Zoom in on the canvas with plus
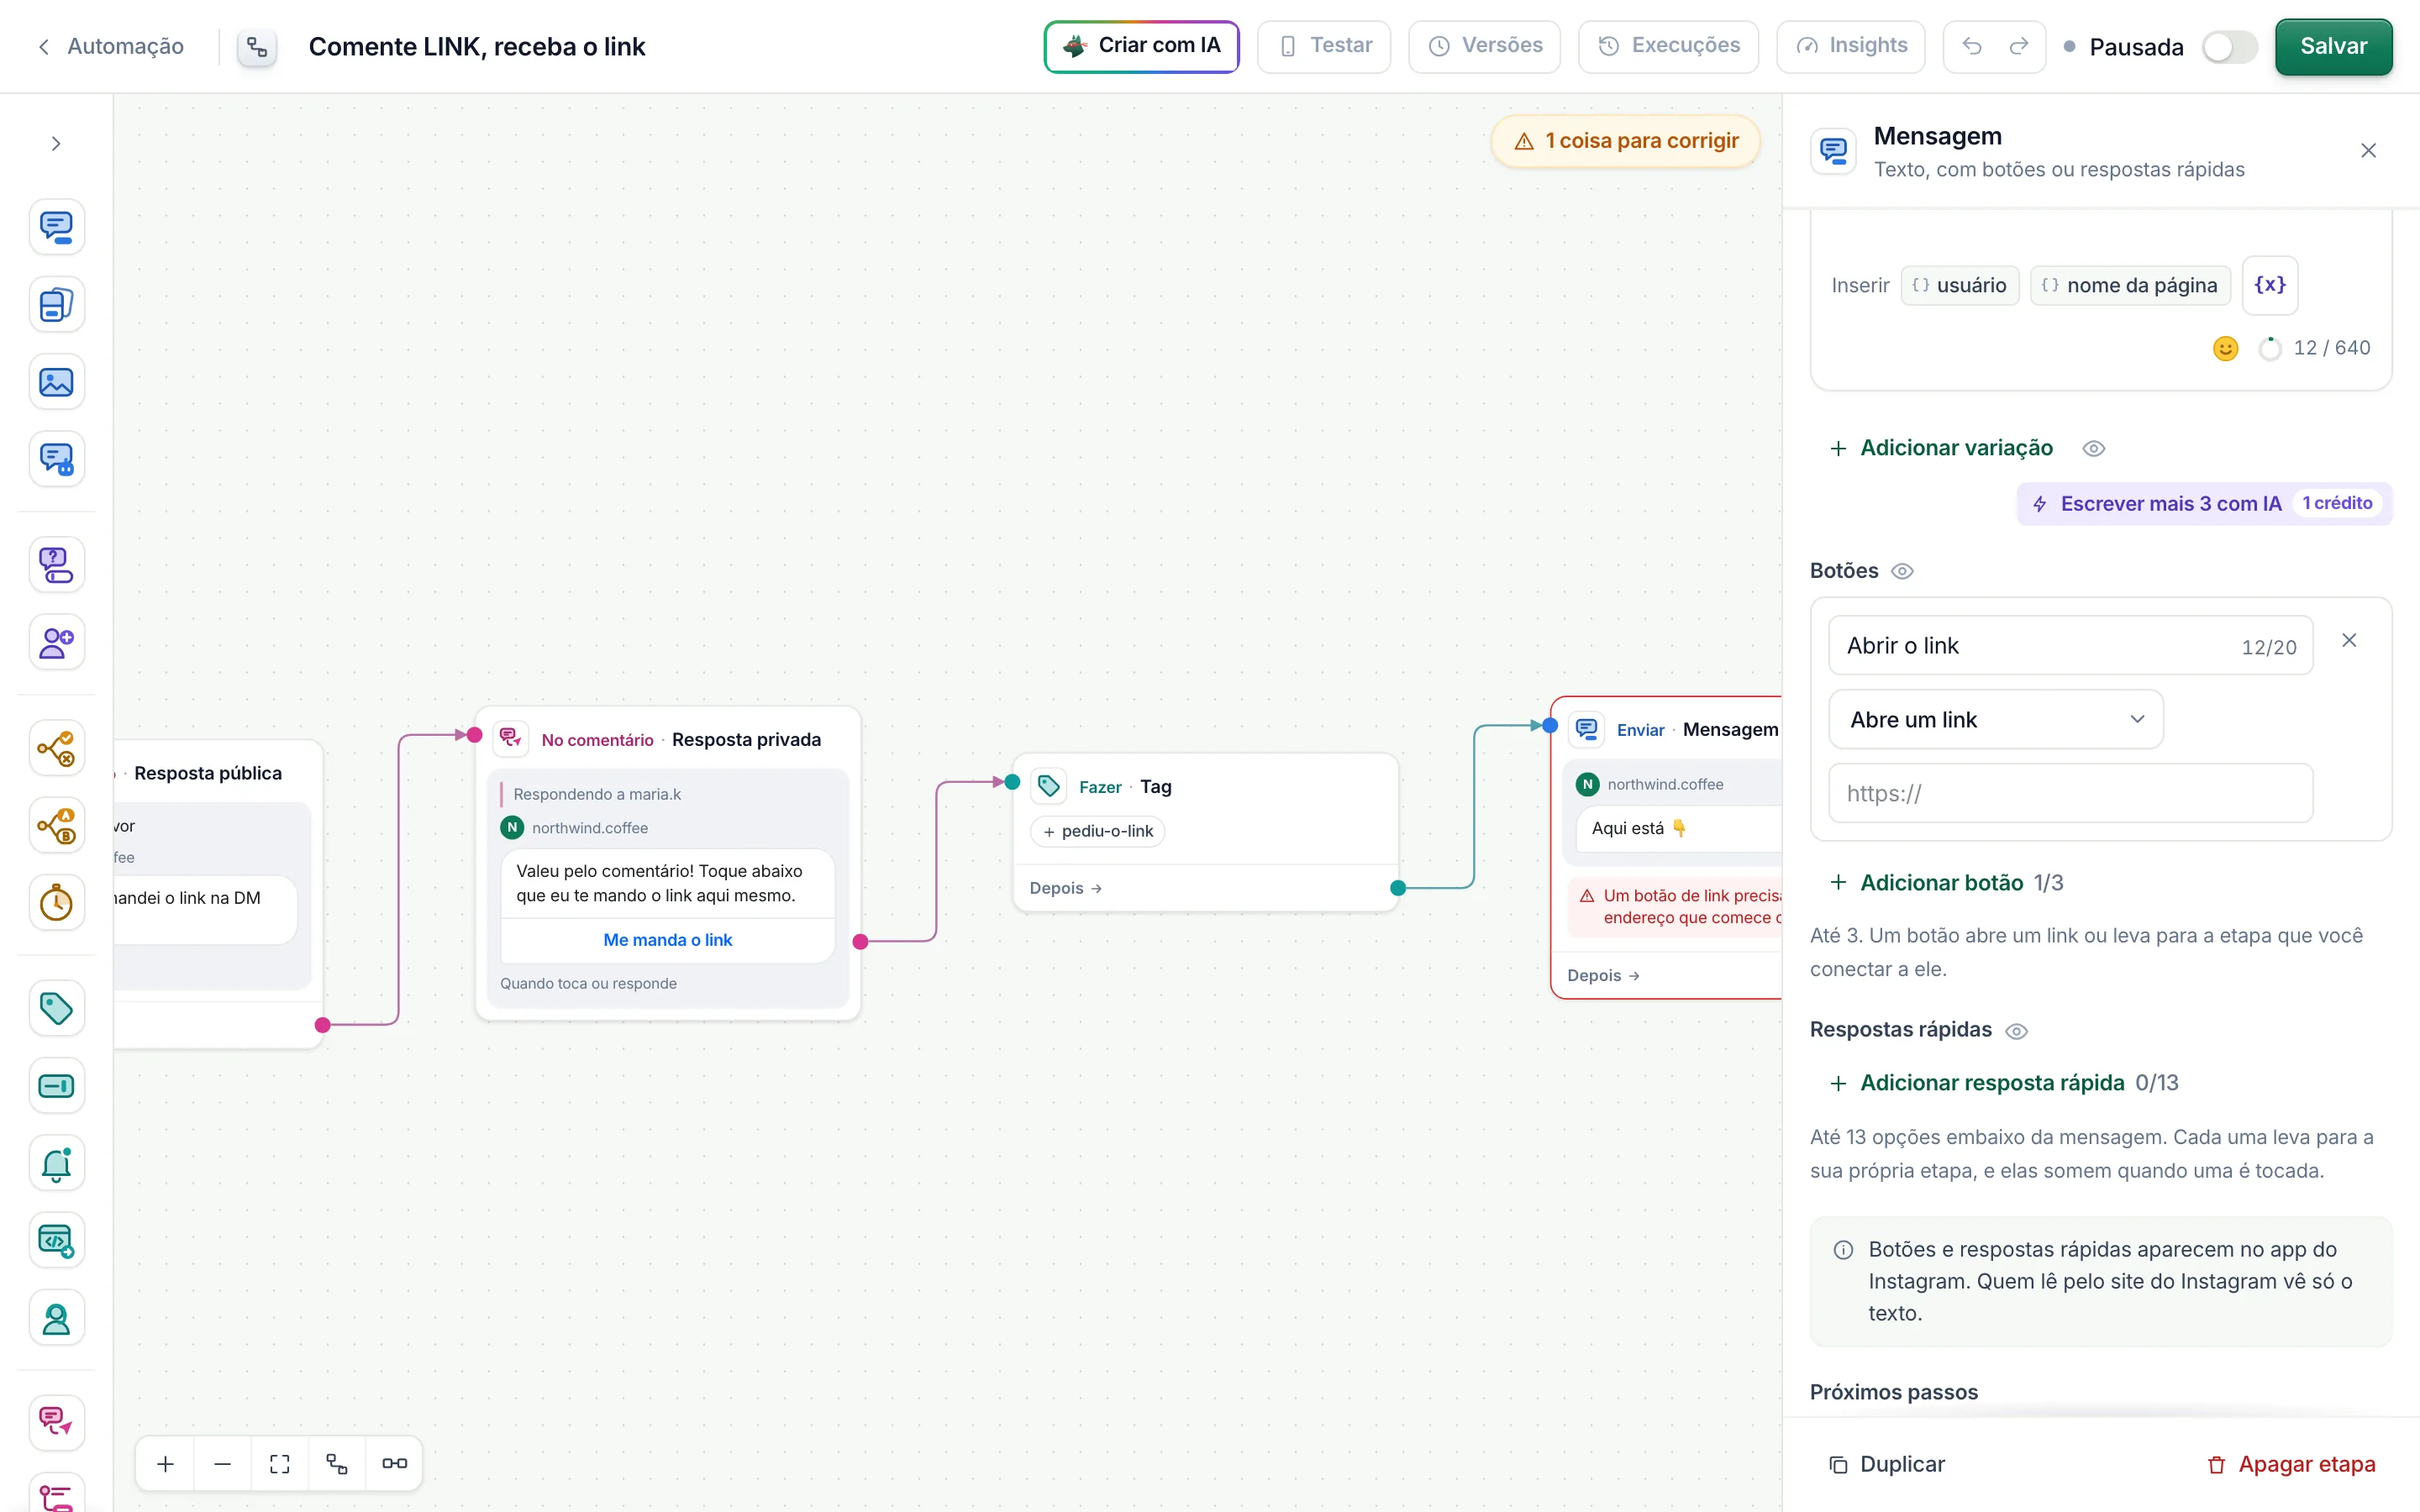This screenshot has width=2420, height=1512. click(166, 1464)
